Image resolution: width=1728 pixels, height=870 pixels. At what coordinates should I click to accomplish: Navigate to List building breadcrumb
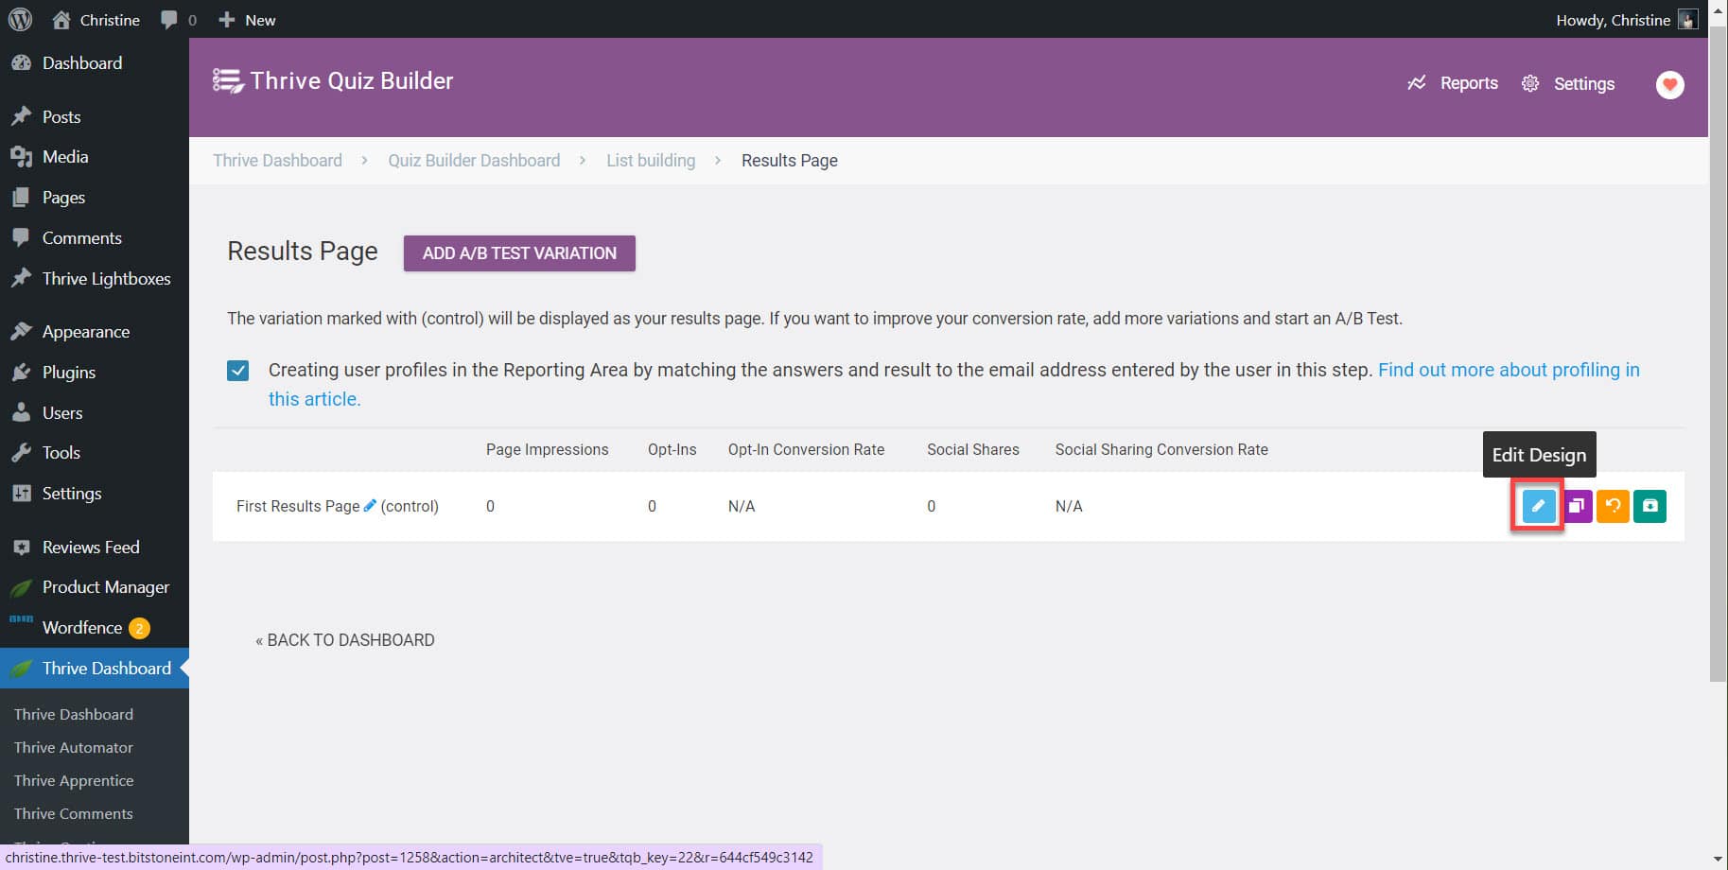650,160
